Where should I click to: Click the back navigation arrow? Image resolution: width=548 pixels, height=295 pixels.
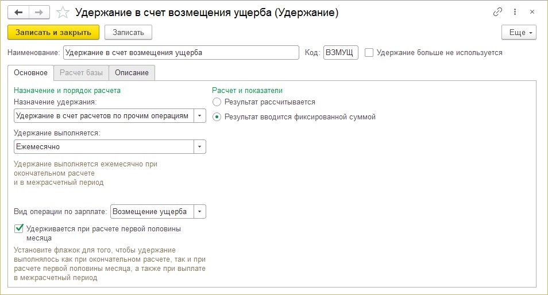point(18,12)
